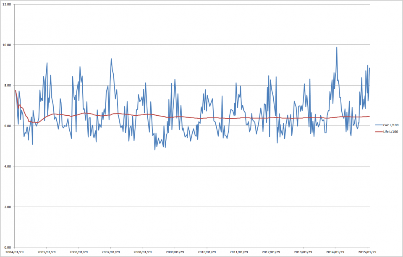Select the 2013/01/29 x-axis date label
403x257 pixels.
point(303,252)
